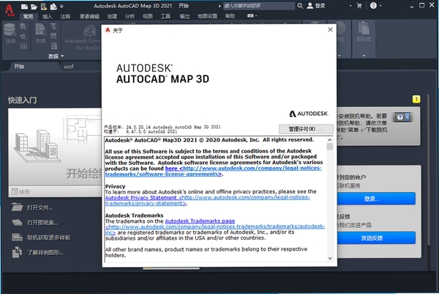Click the 快速入门 heading
This screenshot has height=294, width=439.
click(22, 100)
